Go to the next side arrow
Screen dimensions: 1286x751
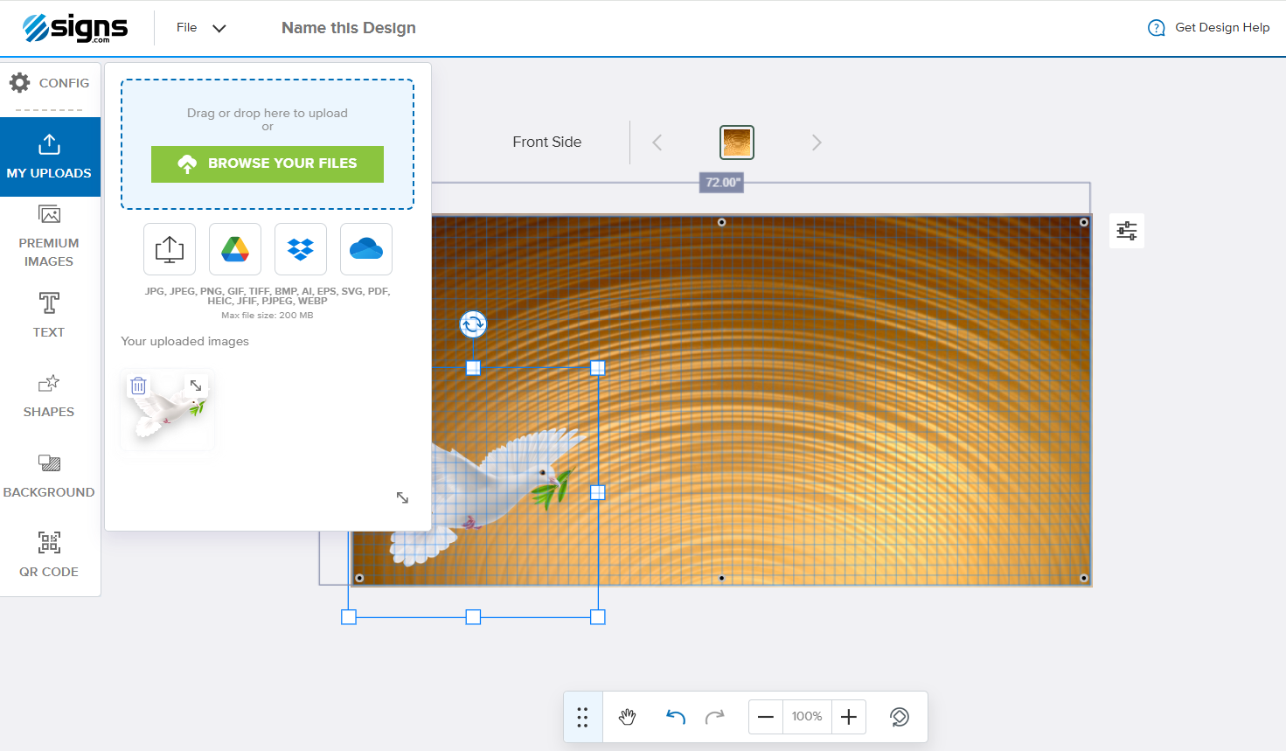coord(817,143)
